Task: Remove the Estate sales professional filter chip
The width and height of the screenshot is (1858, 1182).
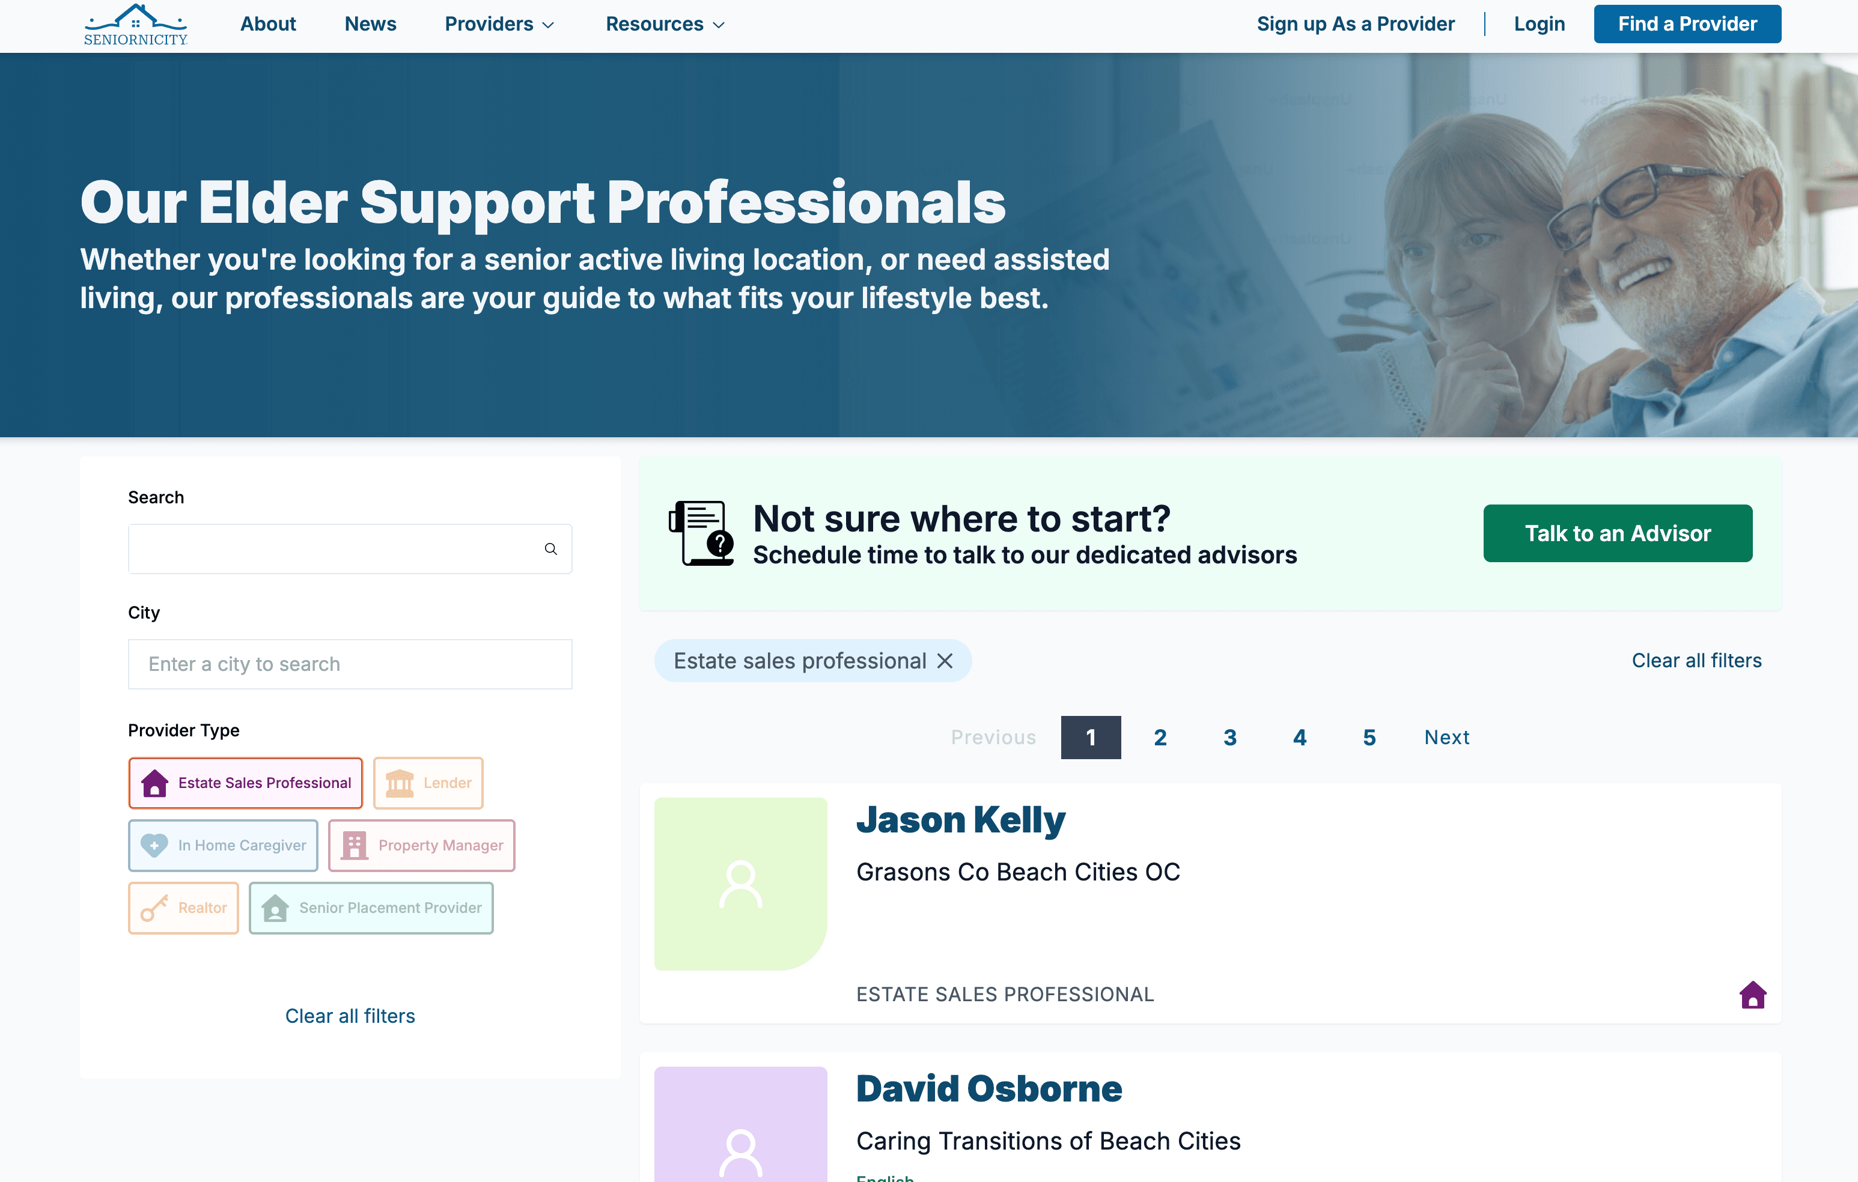Action: click(945, 661)
